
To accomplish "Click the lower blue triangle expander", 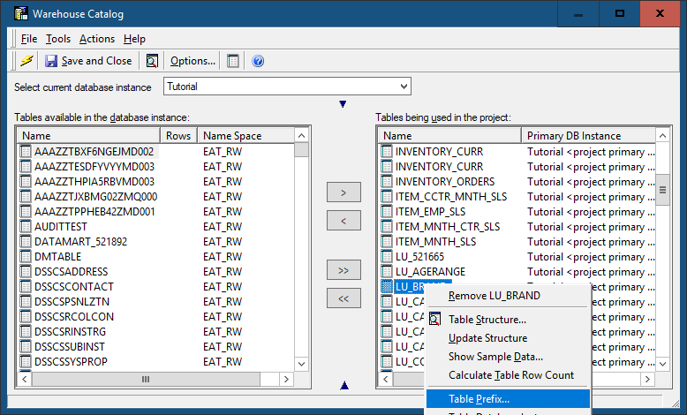I will [343, 385].
